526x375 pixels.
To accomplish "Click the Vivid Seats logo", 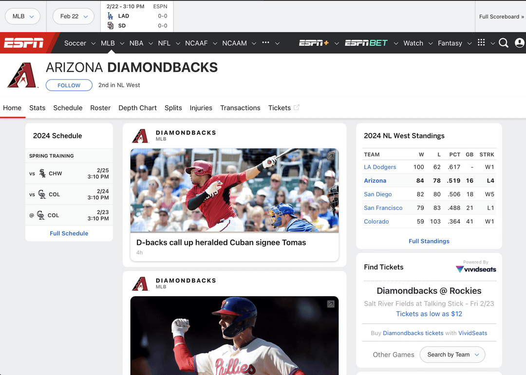I will (476, 269).
